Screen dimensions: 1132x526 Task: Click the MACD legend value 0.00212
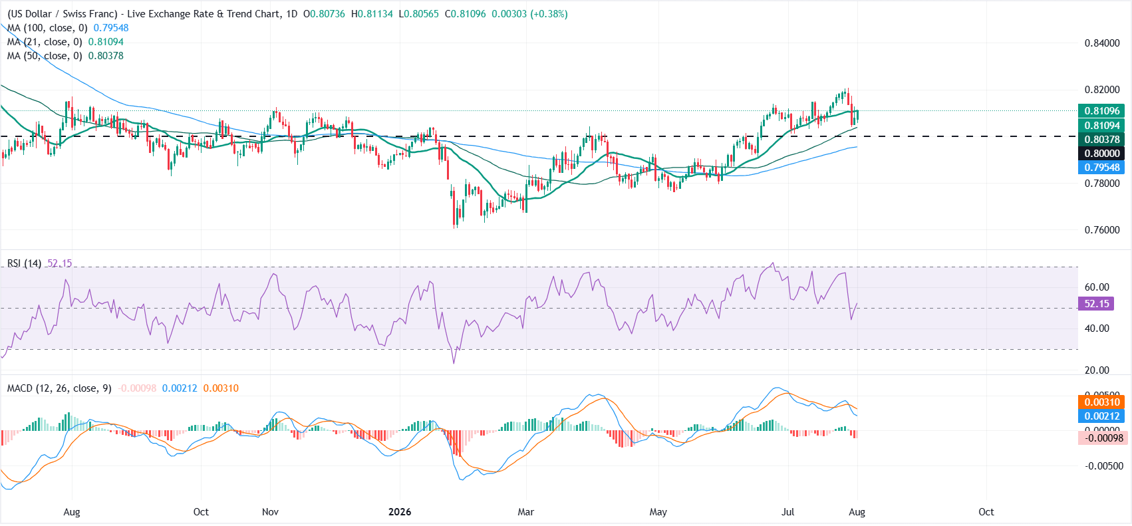pos(180,388)
